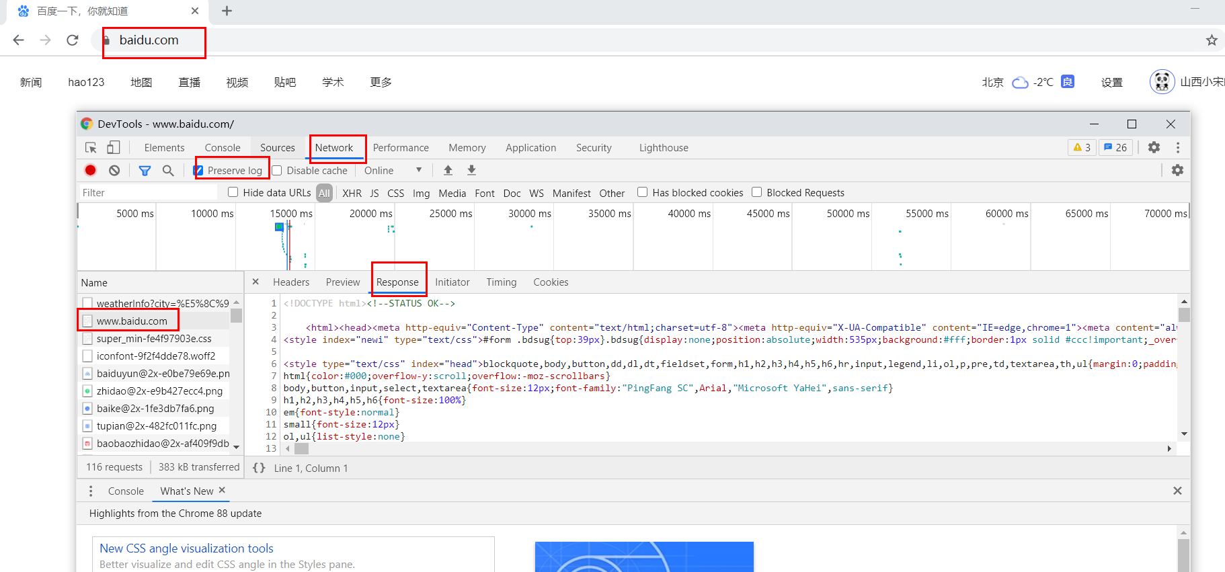This screenshot has height=572, width=1225.
Task: Click the request list scroll down arrow
Action: (236, 446)
